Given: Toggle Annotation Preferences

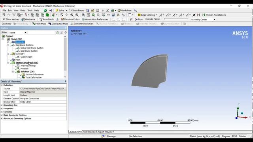Looking at the screenshot, I should (x=95, y=19).
